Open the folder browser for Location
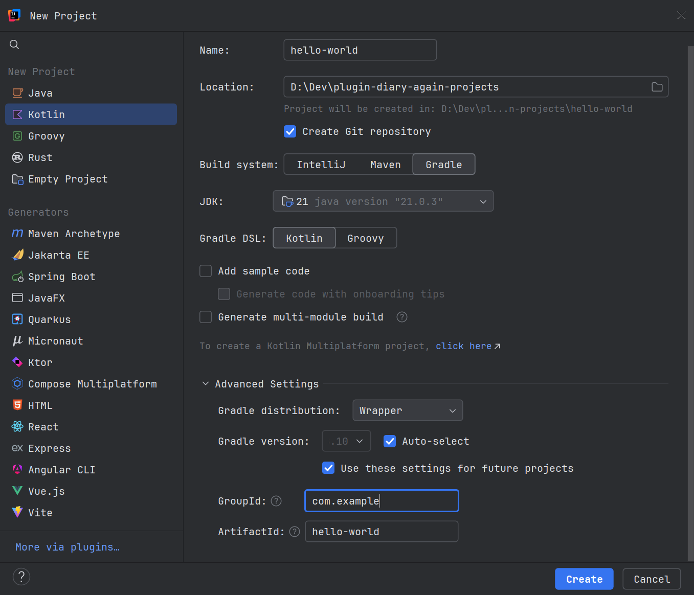Screen dimensions: 694x595 click(x=657, y=87)
